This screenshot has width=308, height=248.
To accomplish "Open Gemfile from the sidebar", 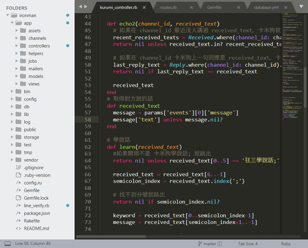I will click(32, 190).
